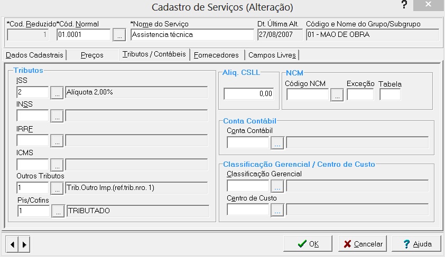This screenshot has height=257, width=445.
Task: Open lookup browse button for Cód. Normal
Action: pos(119,35)
